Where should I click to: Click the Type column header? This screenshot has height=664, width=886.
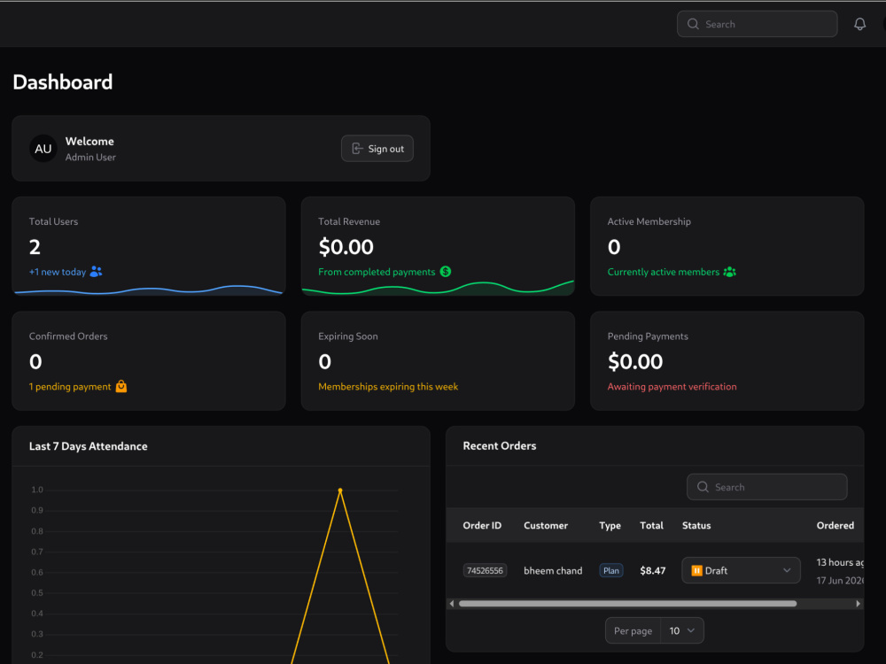click(x=610, y=525)
